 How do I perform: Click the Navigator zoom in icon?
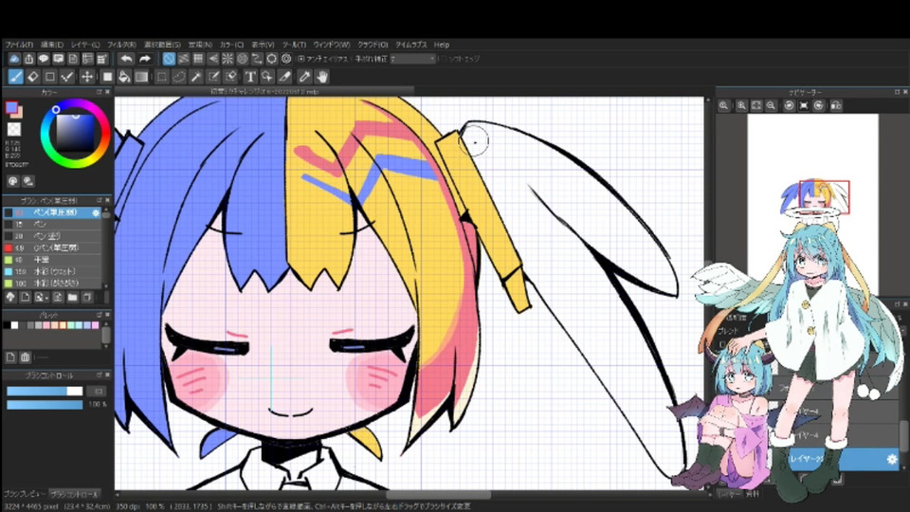[741, 105]
